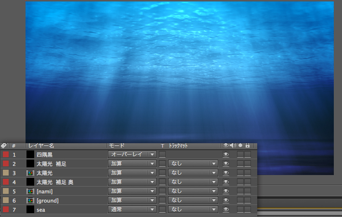342x217 pixels.
Task: Toggle the lock box for 太陽光 layer
Action: [248, 173]
